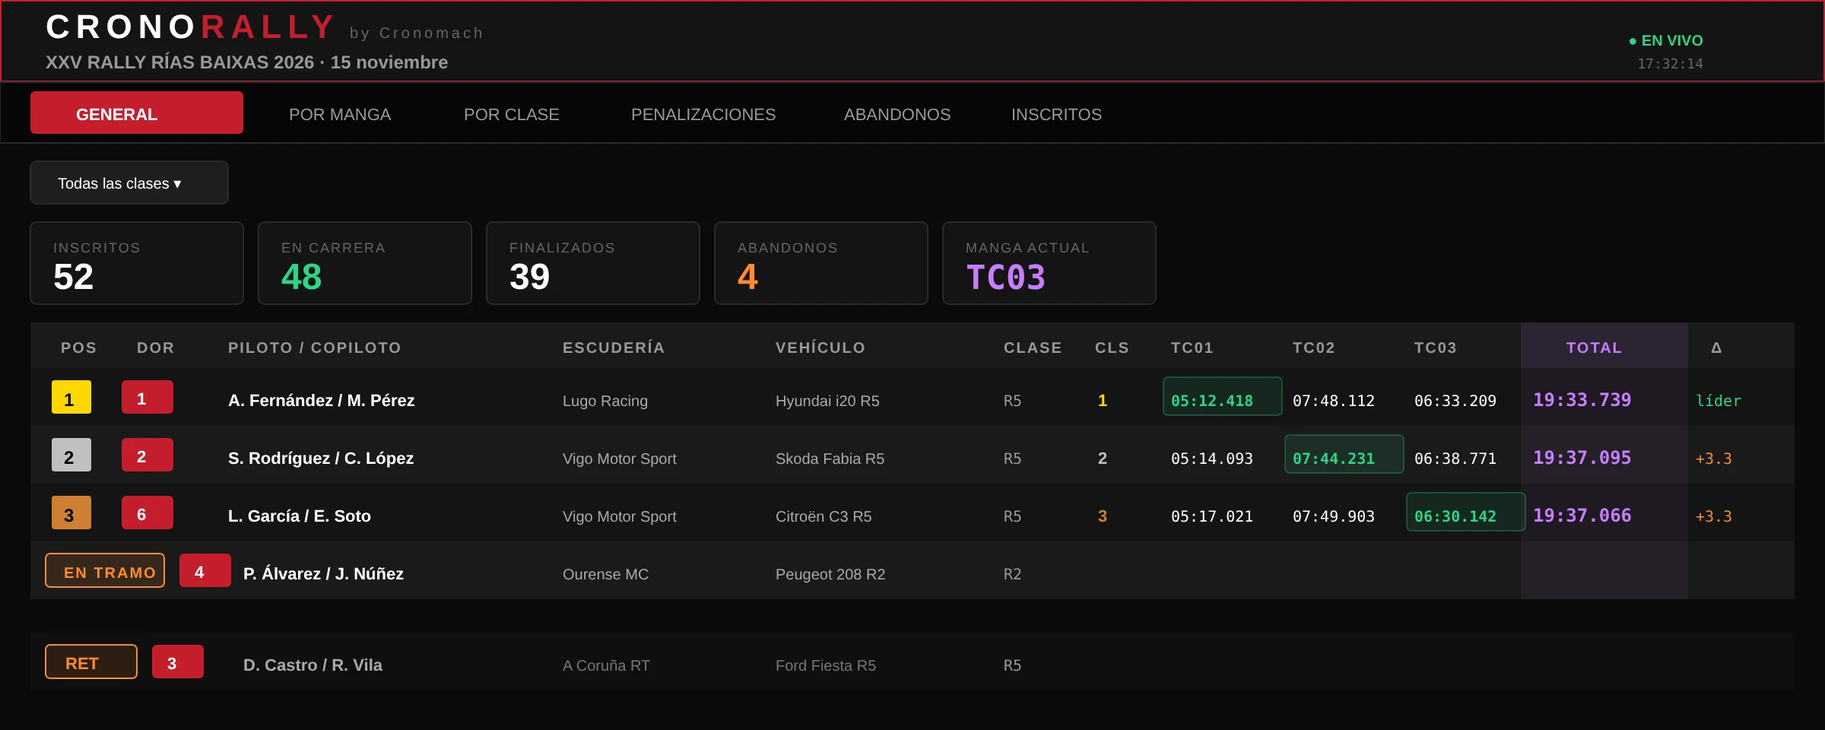1825x730 pixels.
Task: Open the 'Todas las clases' dropdown
Action: [x=129, y=182]
